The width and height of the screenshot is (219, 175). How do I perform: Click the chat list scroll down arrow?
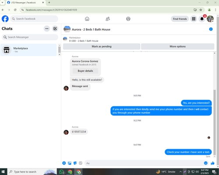coord(60,55)
